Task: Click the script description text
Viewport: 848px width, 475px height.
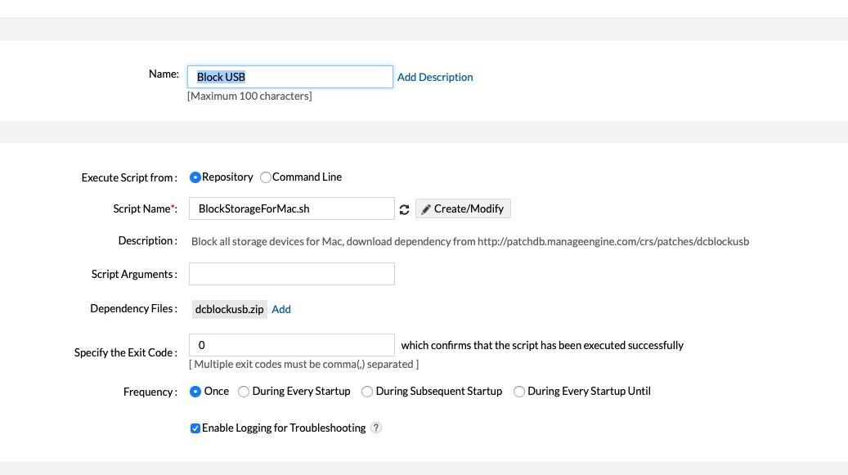Action: coord(470,241)
